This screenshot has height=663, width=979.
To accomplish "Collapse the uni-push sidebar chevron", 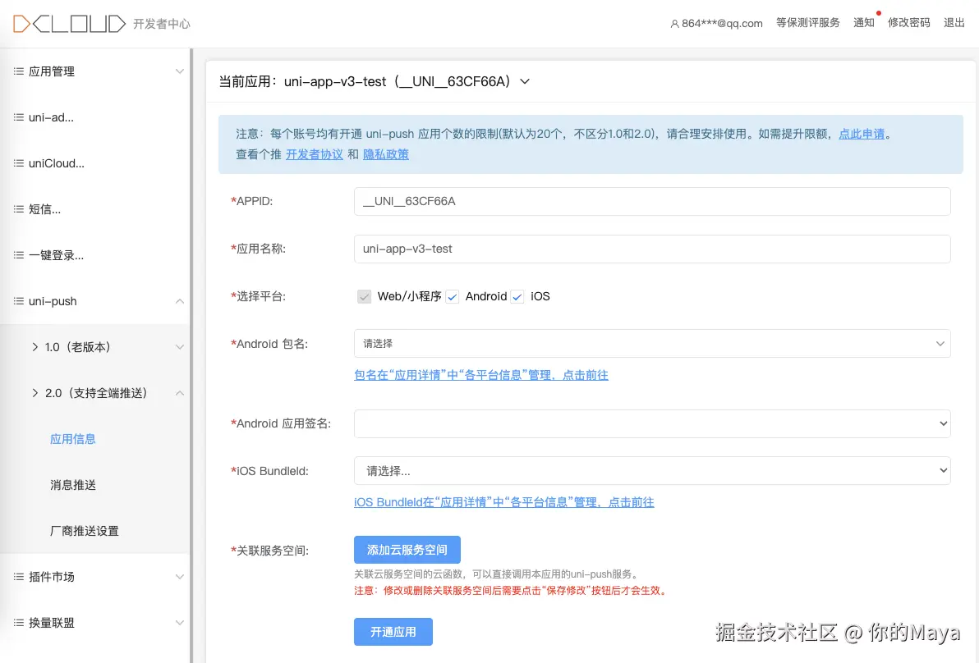I will 179,301.
